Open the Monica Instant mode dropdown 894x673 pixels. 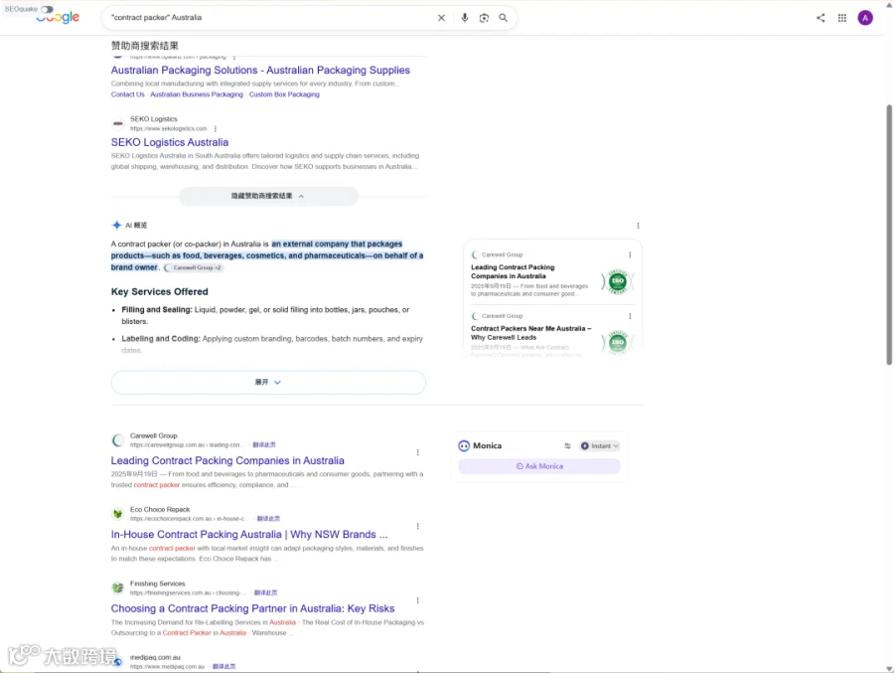pyautogui.click(x=599, y=445)
